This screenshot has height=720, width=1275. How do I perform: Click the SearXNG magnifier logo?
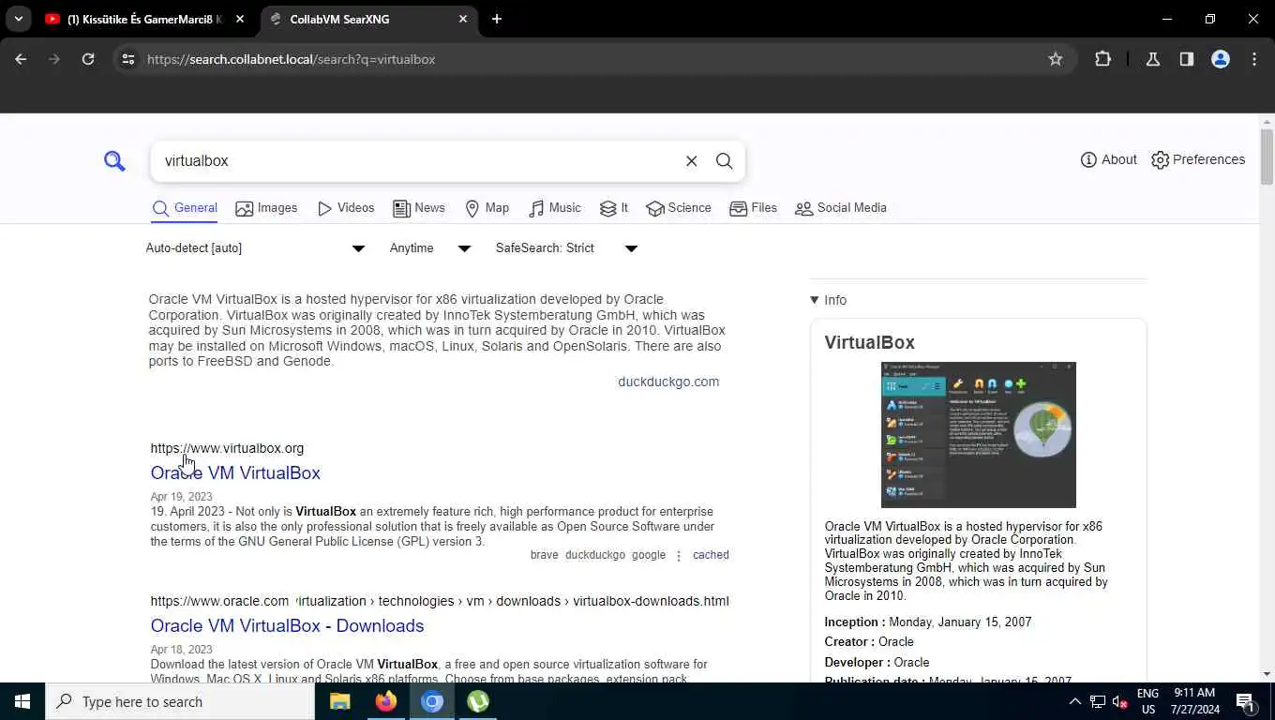coord(114,161)
